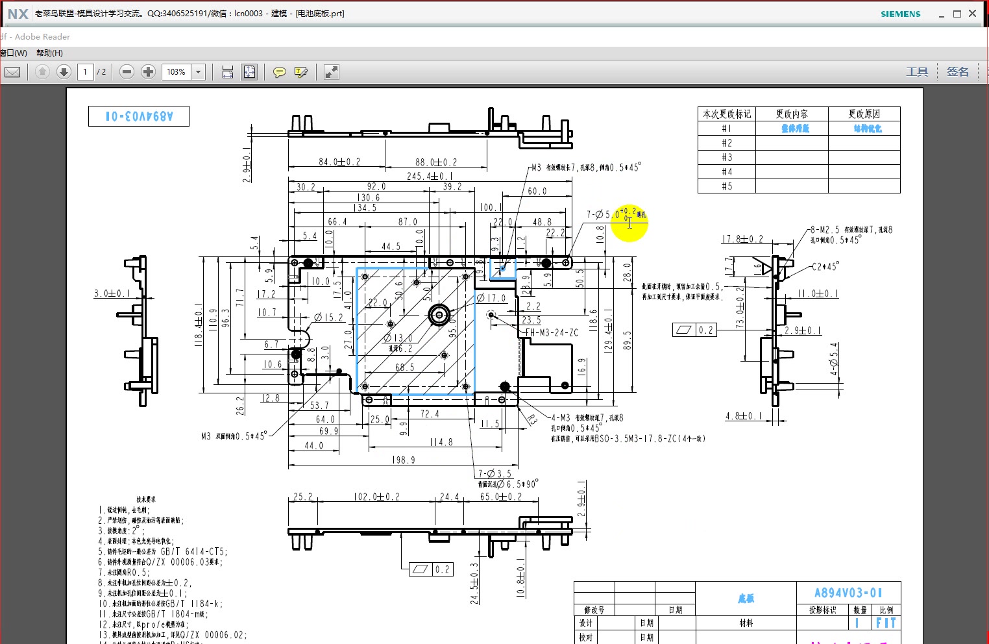Click the 更改内容 column header

point(792,114)
